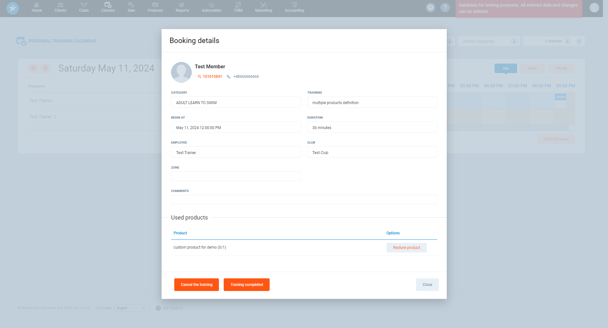Click Test Member profile photo
The height and width of the screenshot is (328, 608).
click(181, 72)
